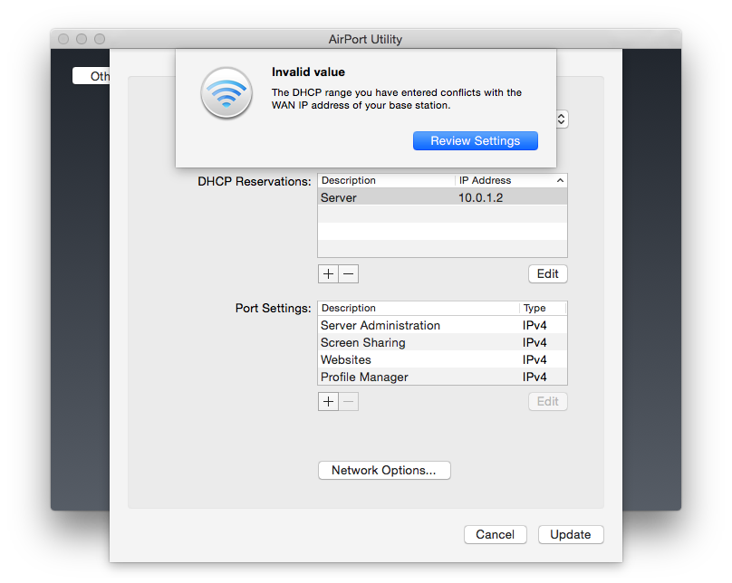Click the Review Settings button
This screenshot has width=732, height=583.
click(x=476, y=141)
